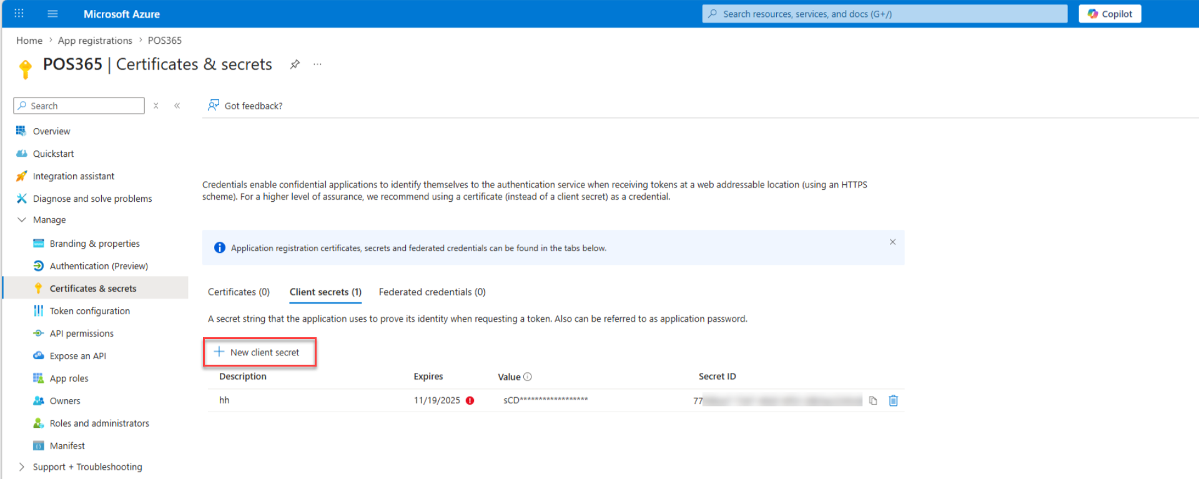
Task: Go to Home breadcrumb
Action: click(x=29, y=41)
